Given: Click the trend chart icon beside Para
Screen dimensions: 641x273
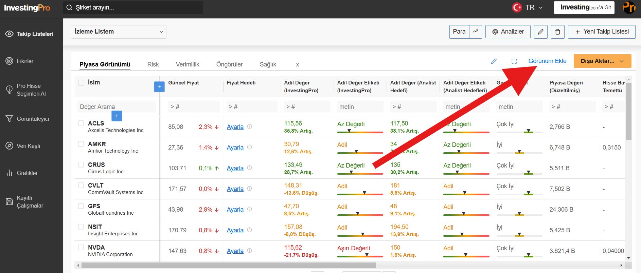Looking at the screenshot, I should (476, 32).
